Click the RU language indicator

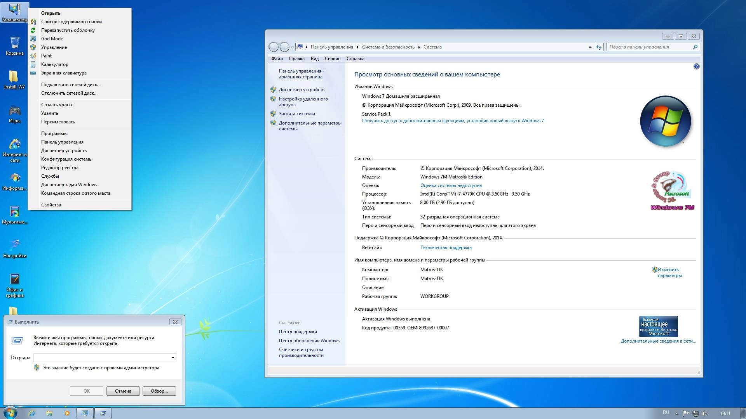666,412
